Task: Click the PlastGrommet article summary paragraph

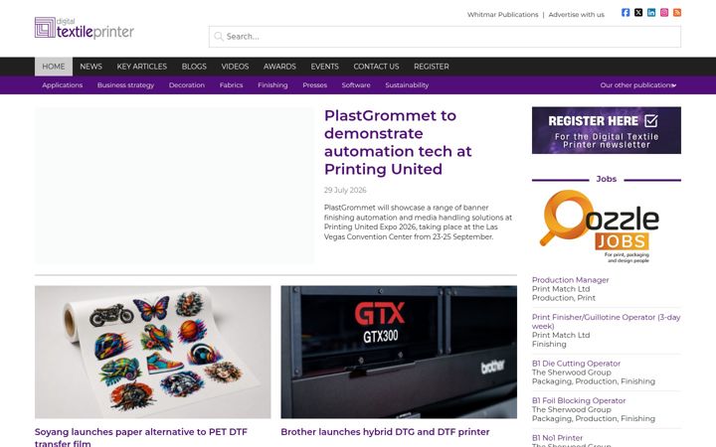Action: (419, 223)
